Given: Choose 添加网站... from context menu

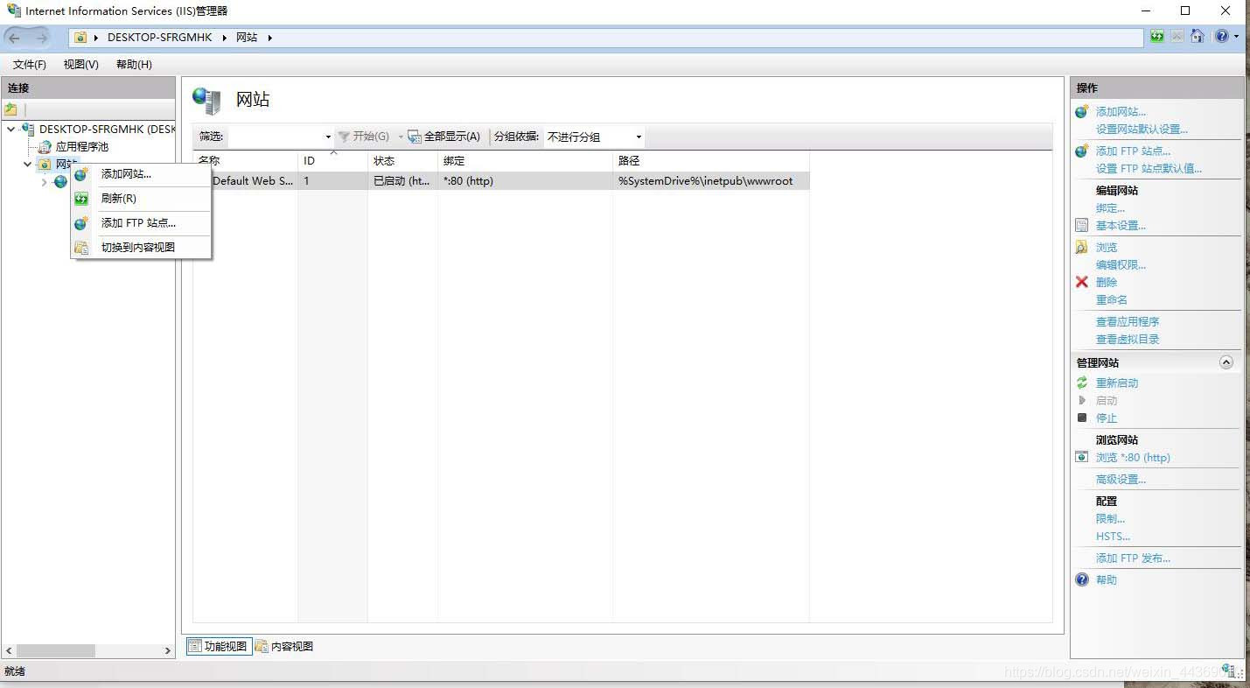Looking at the screenshot, I should pos(142,174).
